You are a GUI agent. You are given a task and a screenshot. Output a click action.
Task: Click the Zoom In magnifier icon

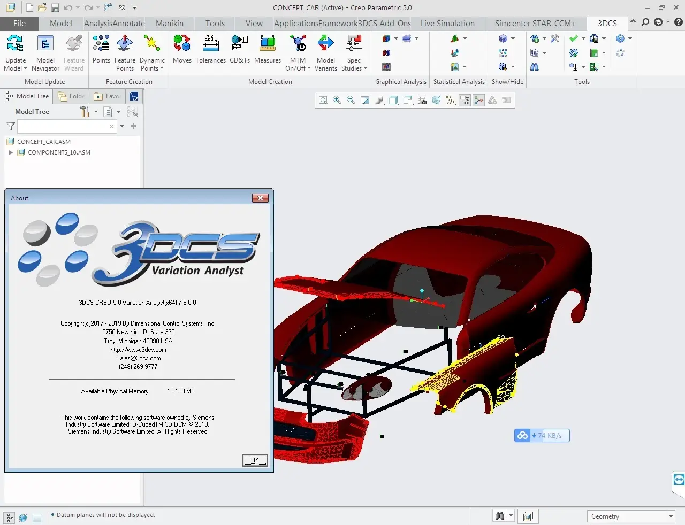tap(337, 100)
